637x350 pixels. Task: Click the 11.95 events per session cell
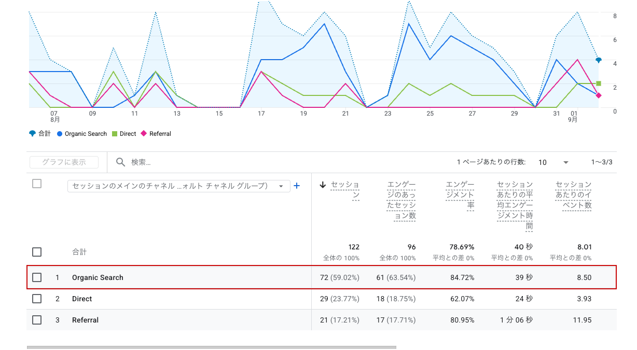click(583, 320)
